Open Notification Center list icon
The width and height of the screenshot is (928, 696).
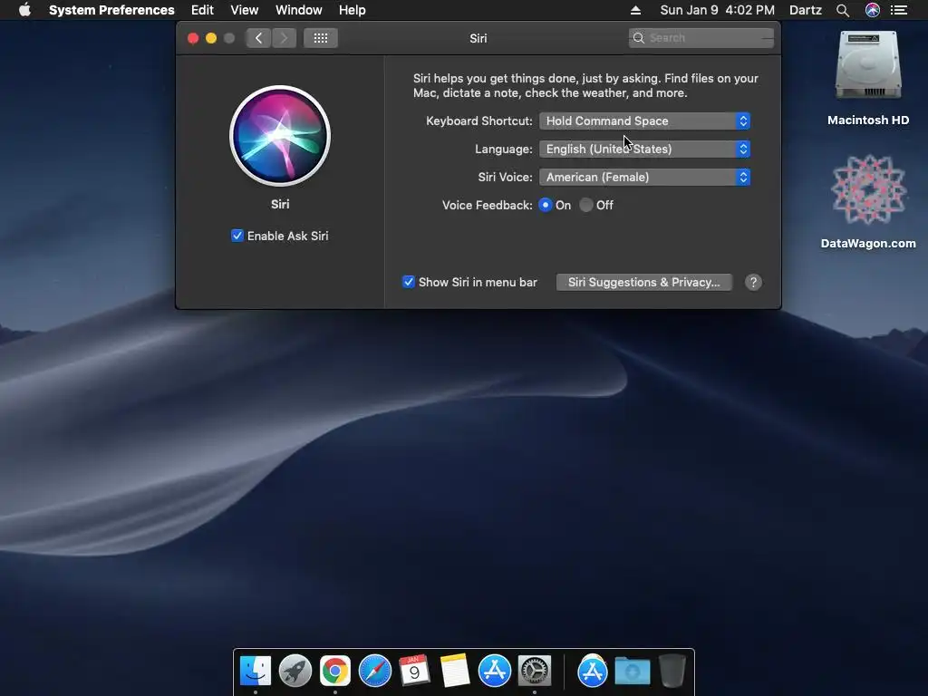(x=899, y=10)
